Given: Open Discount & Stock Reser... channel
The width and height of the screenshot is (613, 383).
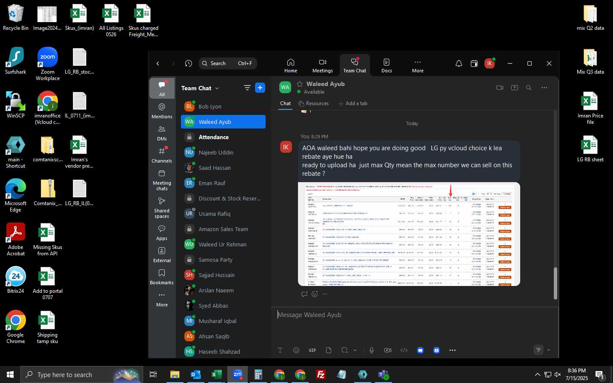Looking at the screenshot, I should (x=223, y=198).
